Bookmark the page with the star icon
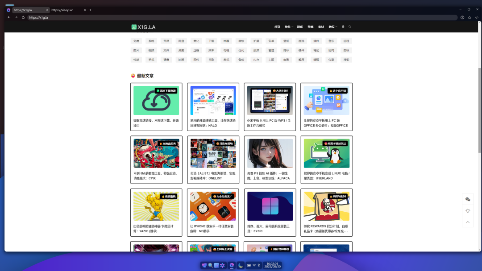The image size is (482, 271). point(470,17)
